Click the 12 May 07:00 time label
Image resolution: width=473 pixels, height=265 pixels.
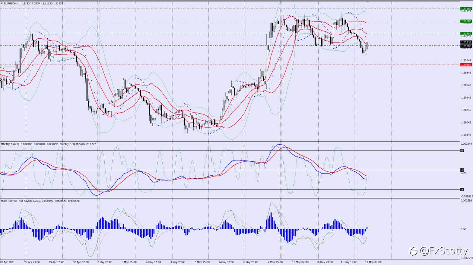click(x=373, y=262)
